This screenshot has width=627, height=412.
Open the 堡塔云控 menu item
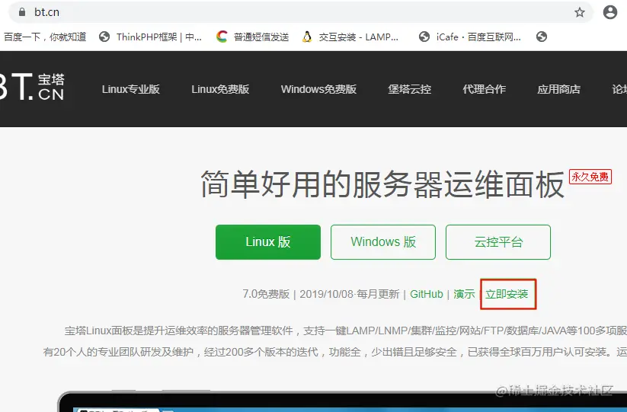pos(409,89)
